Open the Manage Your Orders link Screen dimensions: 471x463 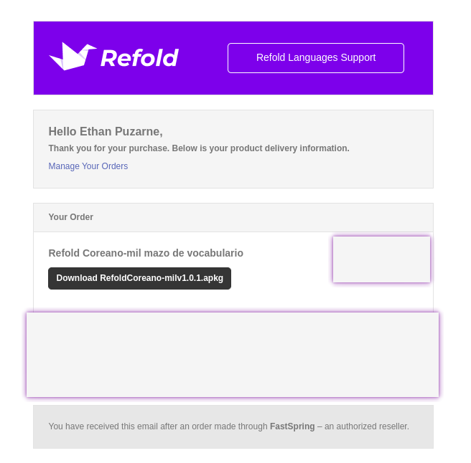click(88, 166)
